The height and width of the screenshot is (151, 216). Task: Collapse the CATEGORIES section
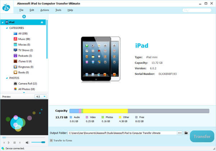coord(7,28)
